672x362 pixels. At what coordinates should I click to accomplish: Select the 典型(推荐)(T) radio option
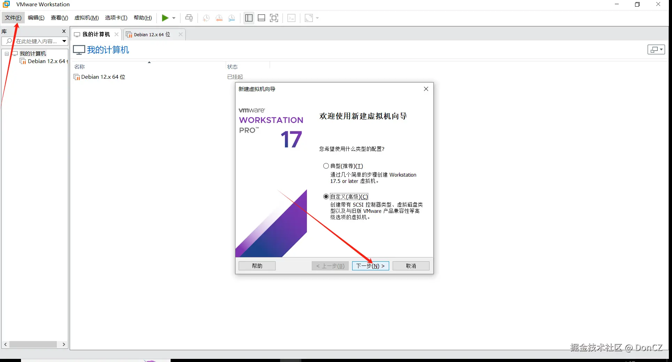click(326, 166)
